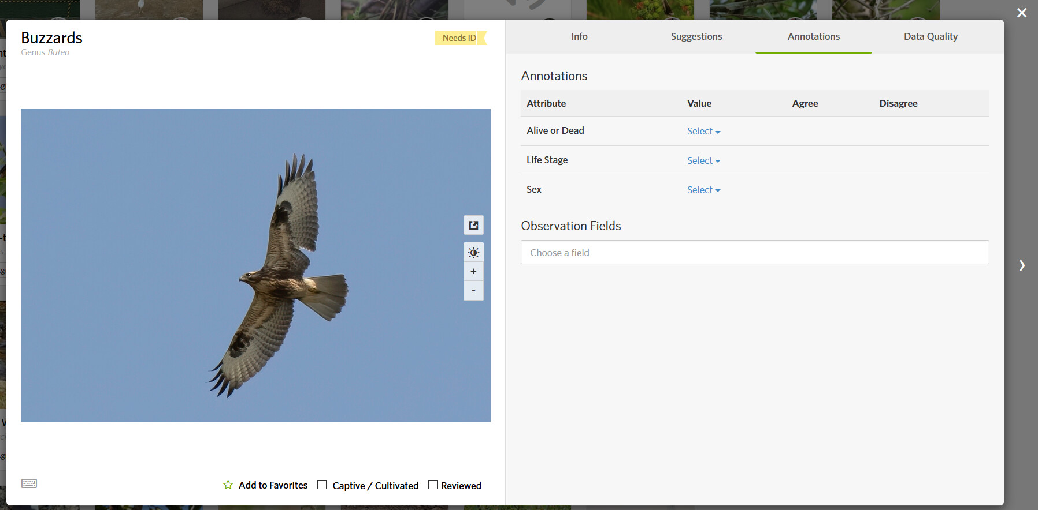Click the Needs ID quality badge
Screen dimensions: 1038x510
click(x=461, y=38)
